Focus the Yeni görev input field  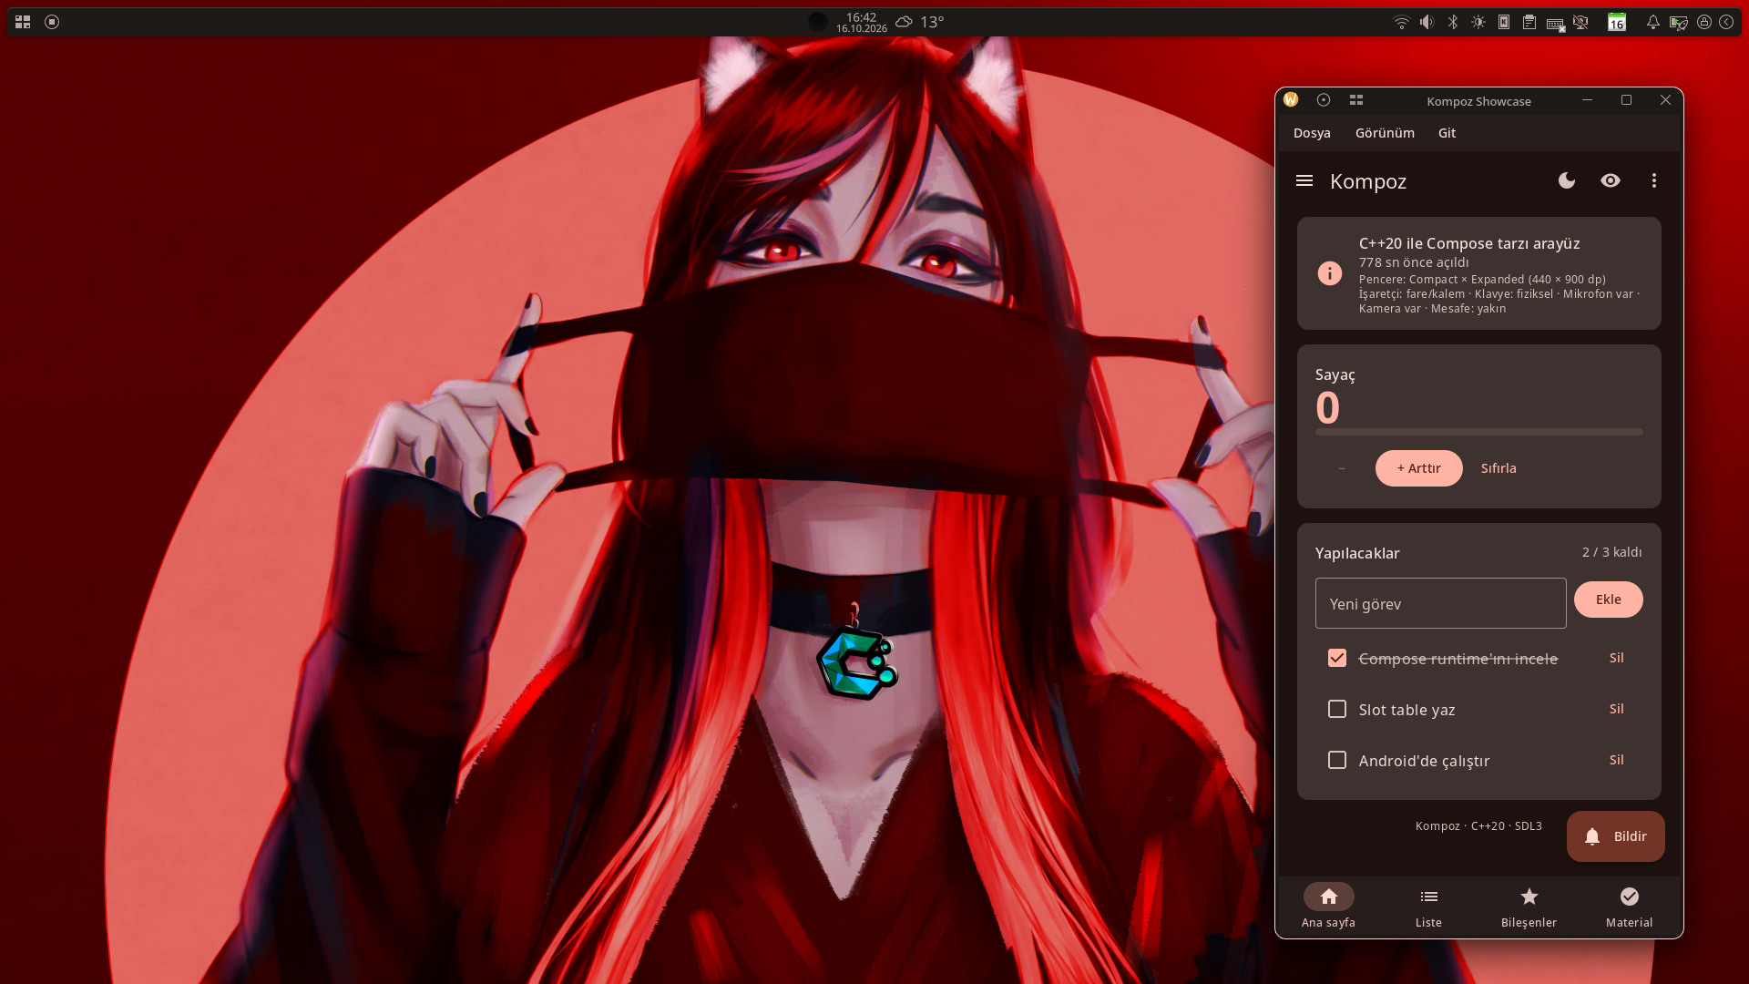click(1441, 603)
